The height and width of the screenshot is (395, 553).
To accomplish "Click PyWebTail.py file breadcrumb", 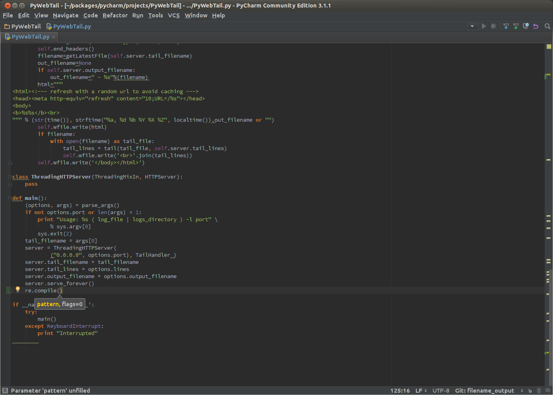I will [69, 26].
